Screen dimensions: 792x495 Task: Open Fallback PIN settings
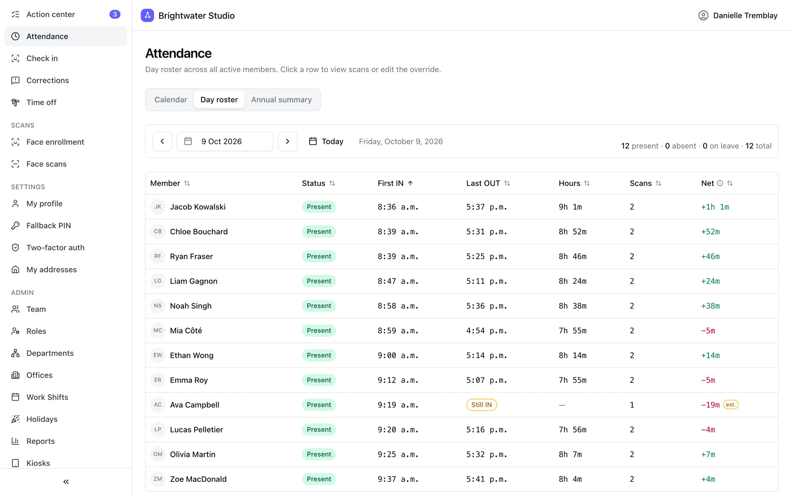click(66, 225)
